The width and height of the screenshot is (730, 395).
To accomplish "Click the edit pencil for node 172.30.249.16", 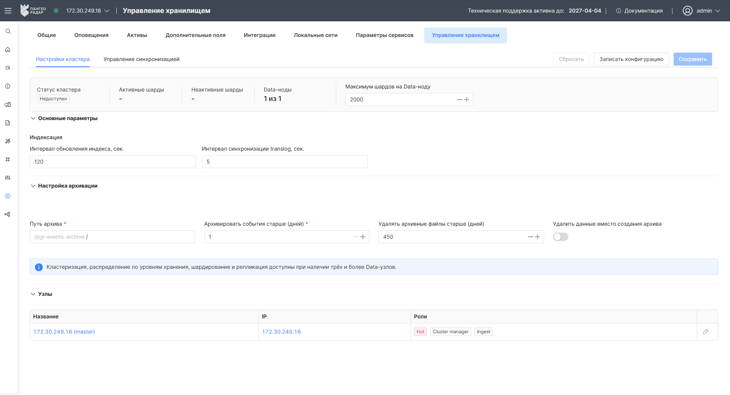I will [706, 332].
